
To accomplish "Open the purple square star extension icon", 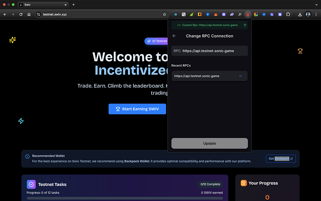I will (x=280, y=14).
